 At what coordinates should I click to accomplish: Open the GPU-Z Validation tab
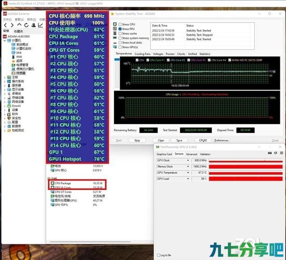point(205,154)
